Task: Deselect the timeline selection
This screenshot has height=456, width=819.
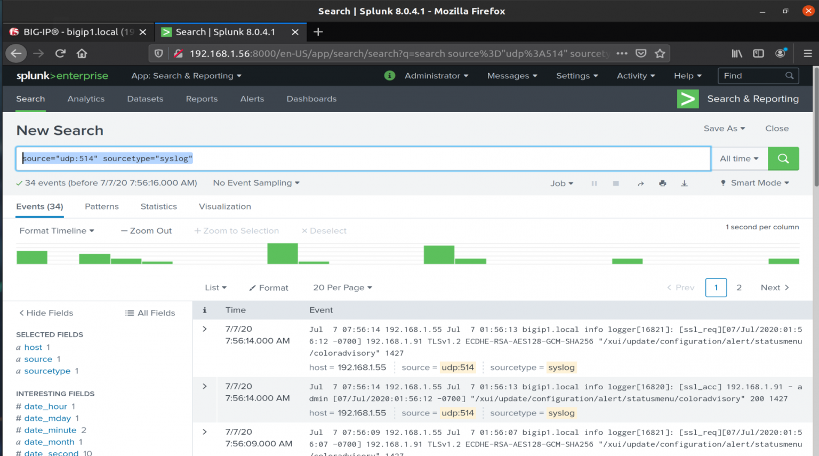Action: pyautogui.click(x=323, y=230)
